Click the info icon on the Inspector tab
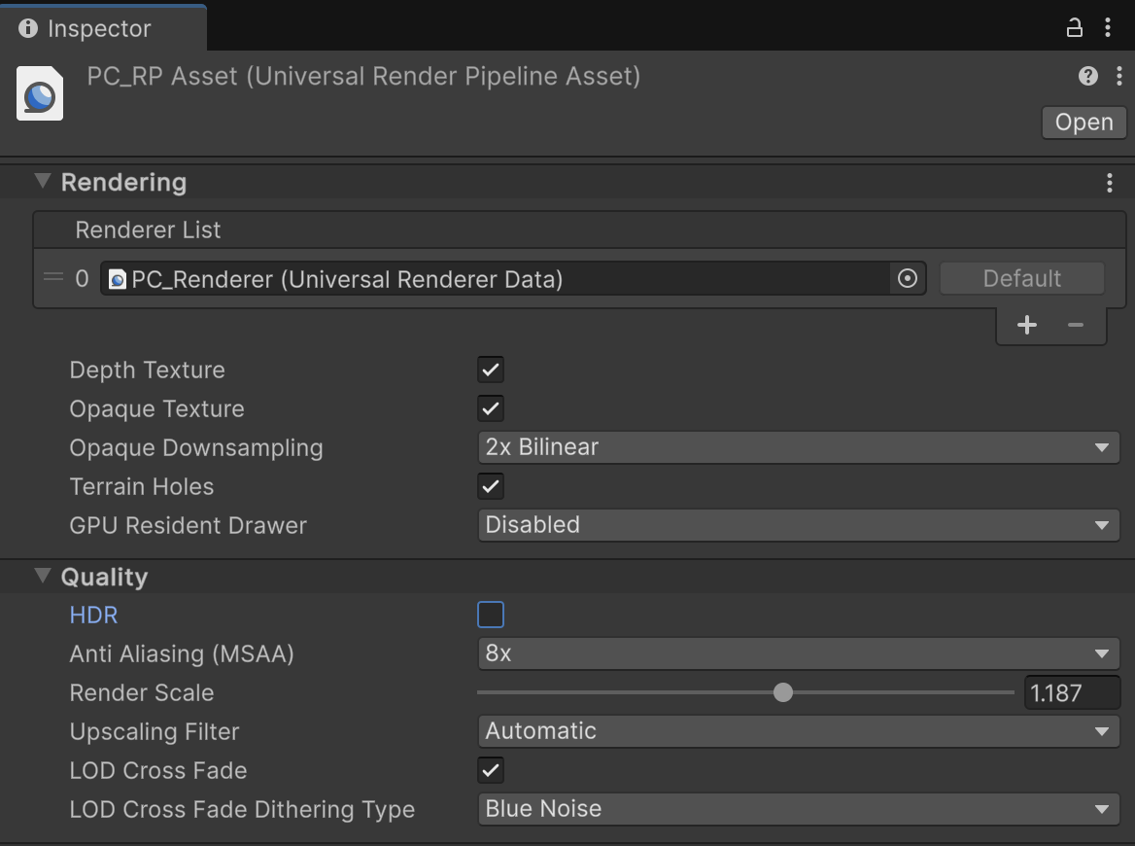Viewport: 1135px width, 846px height. click(26, 28)
